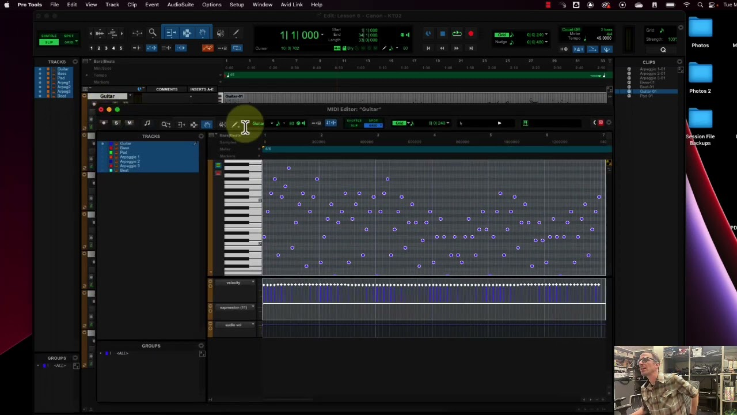Screen dimensions: 737x415
Task: Click the Guitar-01 MIDI clip in the timeline
Action: 415,97
